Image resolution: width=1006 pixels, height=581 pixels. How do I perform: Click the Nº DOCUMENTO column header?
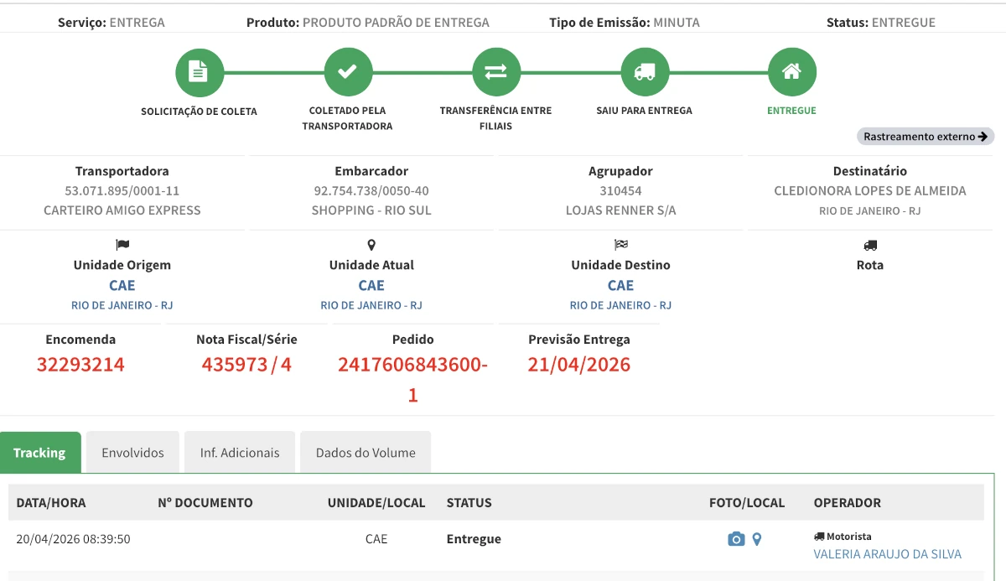(205, 503)
